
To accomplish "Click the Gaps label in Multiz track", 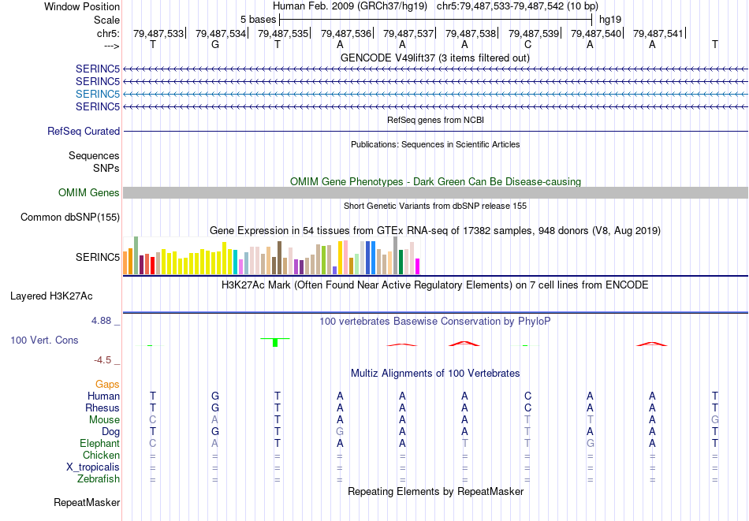I will (x=107, y=385).
